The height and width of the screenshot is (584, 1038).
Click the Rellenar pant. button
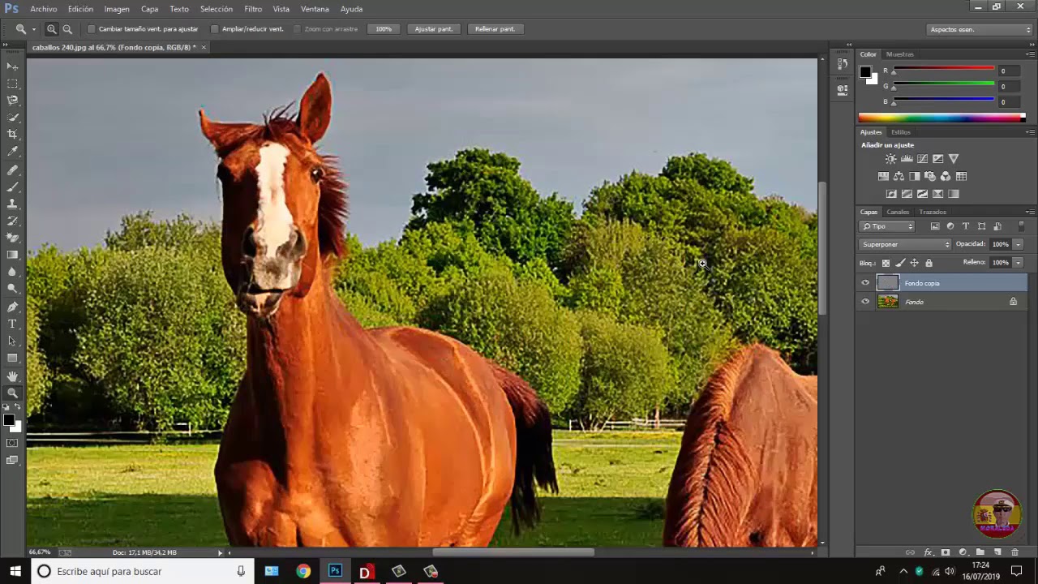click(x=495, y=29)
